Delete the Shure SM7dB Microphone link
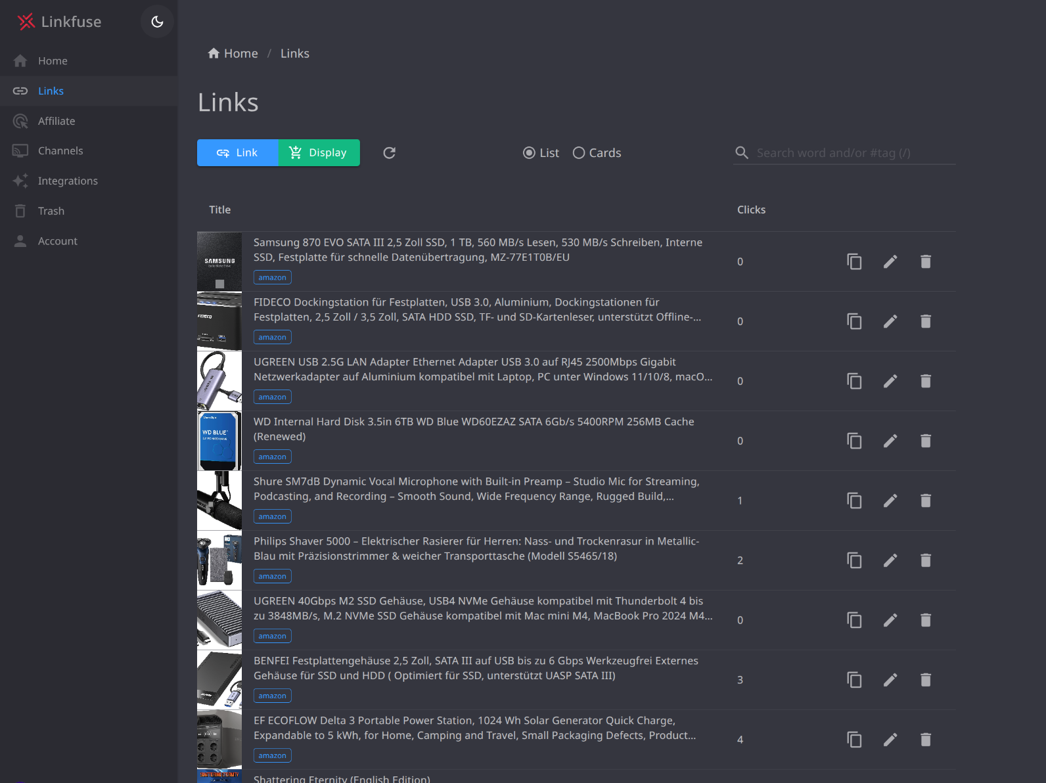Viewport: 1046px width, 783px height. tap(926, 501)
